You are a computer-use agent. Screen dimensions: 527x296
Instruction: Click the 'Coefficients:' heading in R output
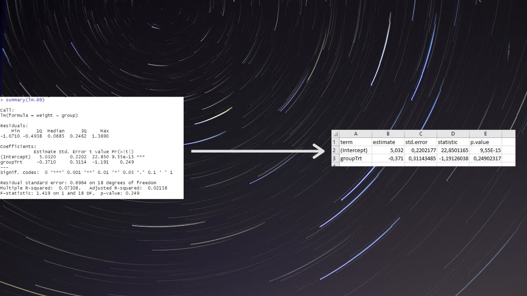point(18,146)
